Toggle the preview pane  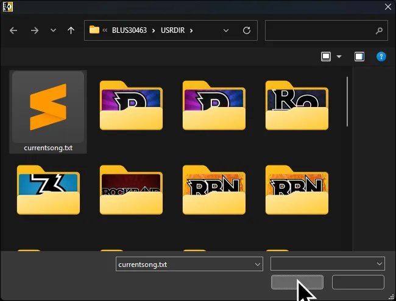359,57
